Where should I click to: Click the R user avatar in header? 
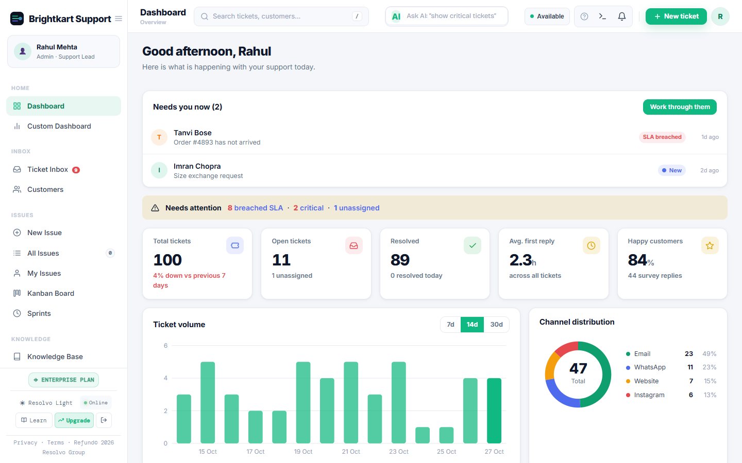pyautogui.click(x=720, y=16)
